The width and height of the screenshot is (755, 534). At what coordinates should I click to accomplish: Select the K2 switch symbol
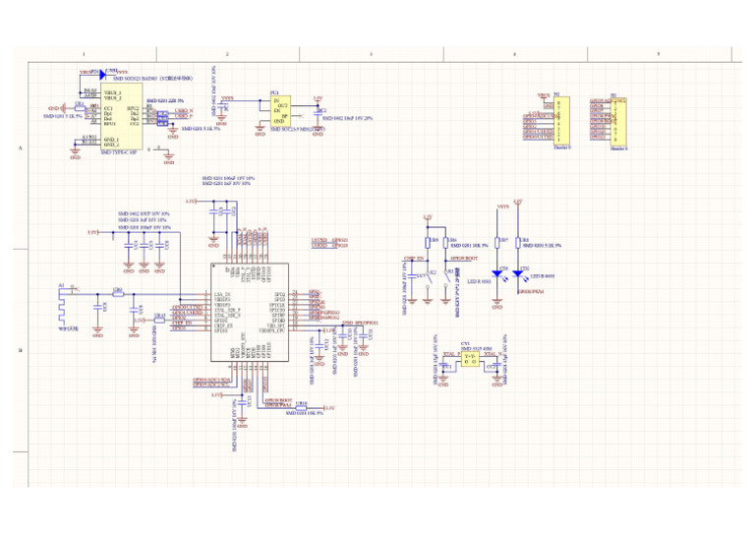(x=430, y=279)
